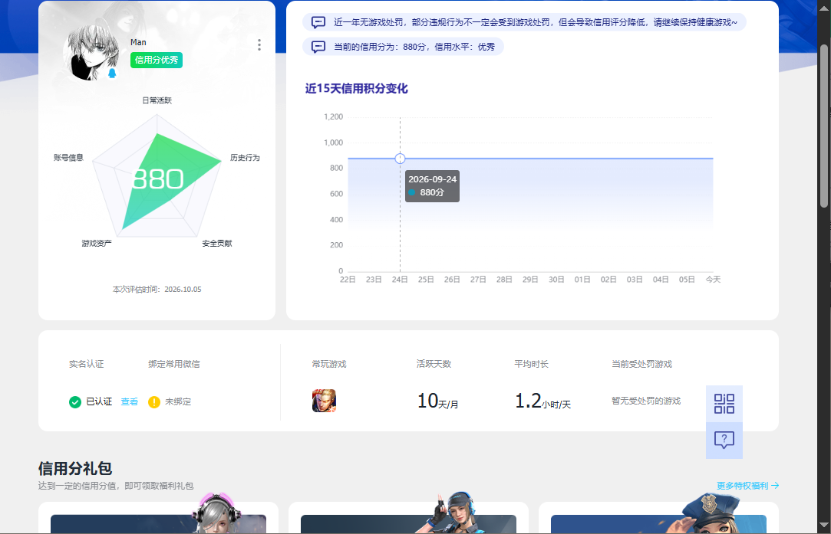
Task: Click the chart data point for 24日
Action: (400, 159)
